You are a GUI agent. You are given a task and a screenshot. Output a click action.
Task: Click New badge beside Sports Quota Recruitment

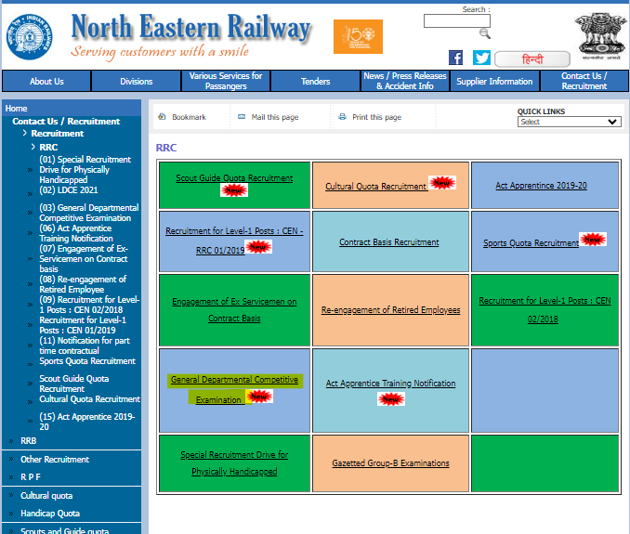point(593,240)
